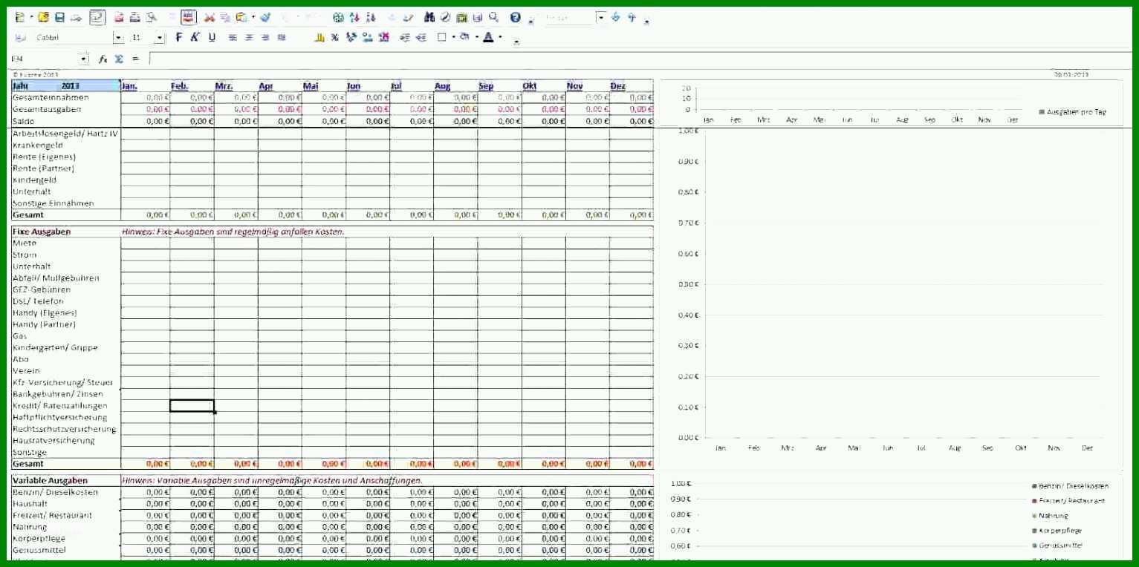Viewport: 1139px width, 567px height.
Task: Align cell text right
Action: (x=265, y=37)
